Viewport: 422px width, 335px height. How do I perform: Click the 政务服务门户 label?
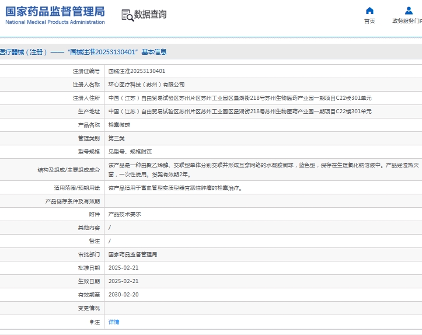[407, 21]
